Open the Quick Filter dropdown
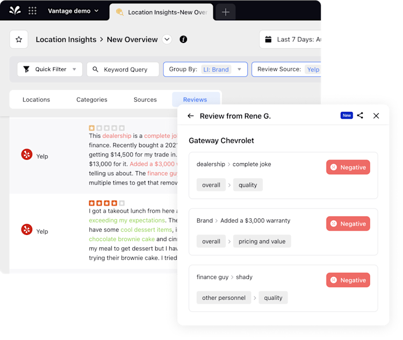The width and height of the screenshot is (403, 340). (x=50, y=69)
